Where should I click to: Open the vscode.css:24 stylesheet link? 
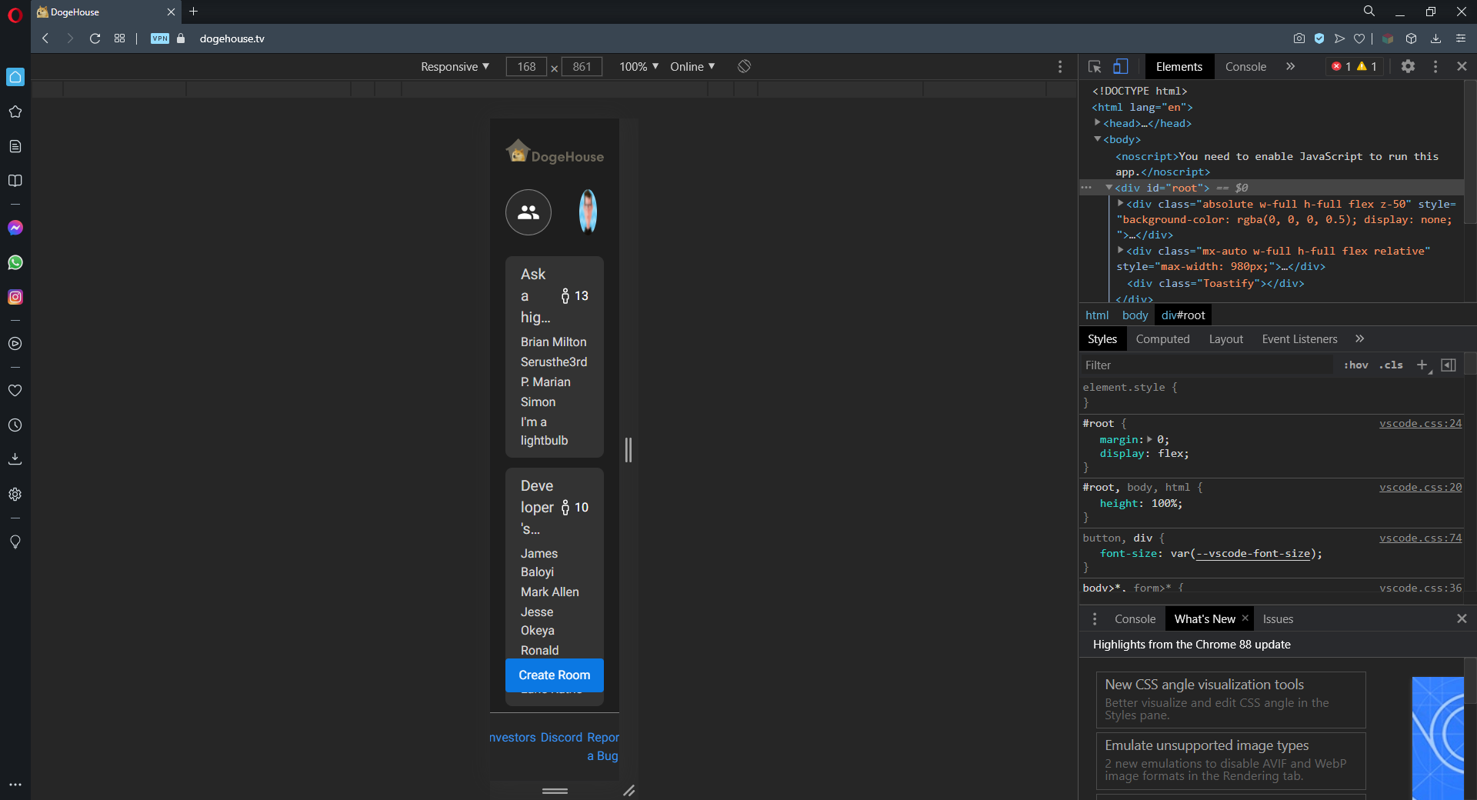1419,423
